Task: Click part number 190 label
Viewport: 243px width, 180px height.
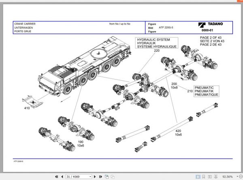Action: 81,142
